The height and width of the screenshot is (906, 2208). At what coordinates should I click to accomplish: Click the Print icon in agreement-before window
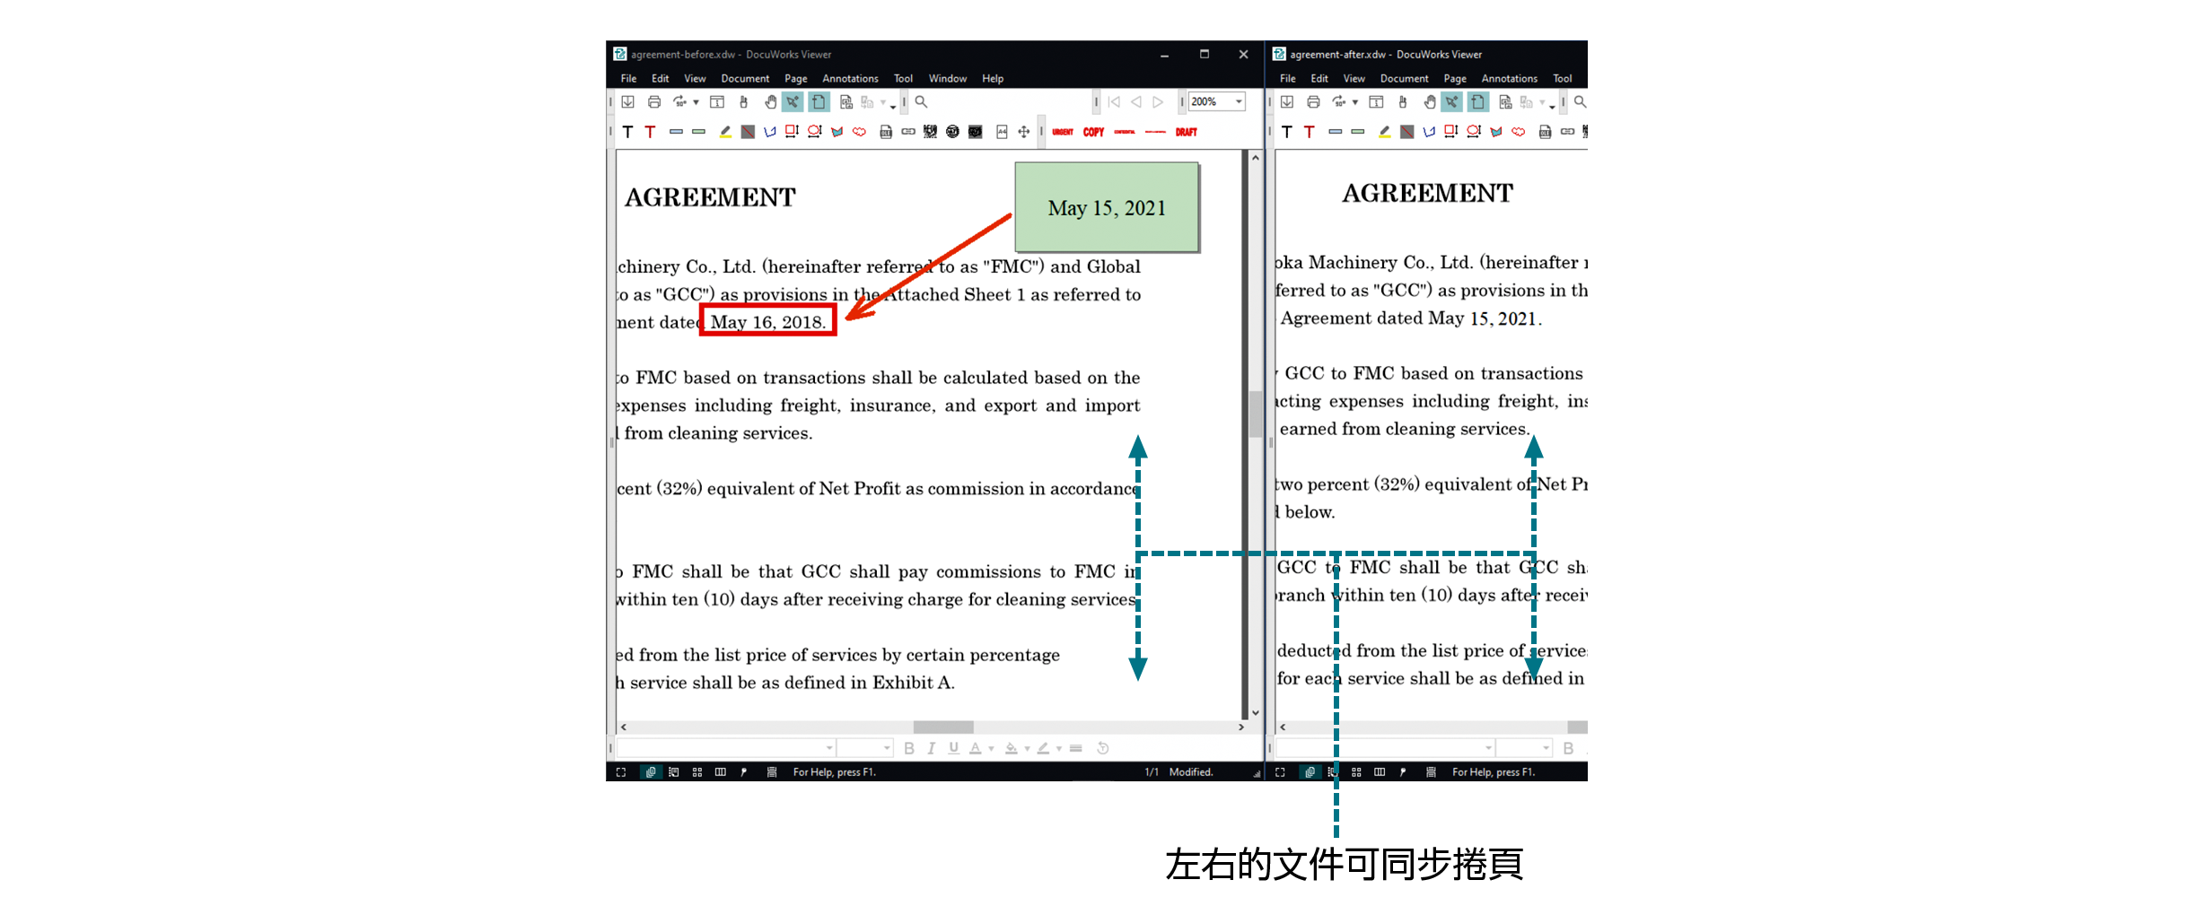[653, 102]
